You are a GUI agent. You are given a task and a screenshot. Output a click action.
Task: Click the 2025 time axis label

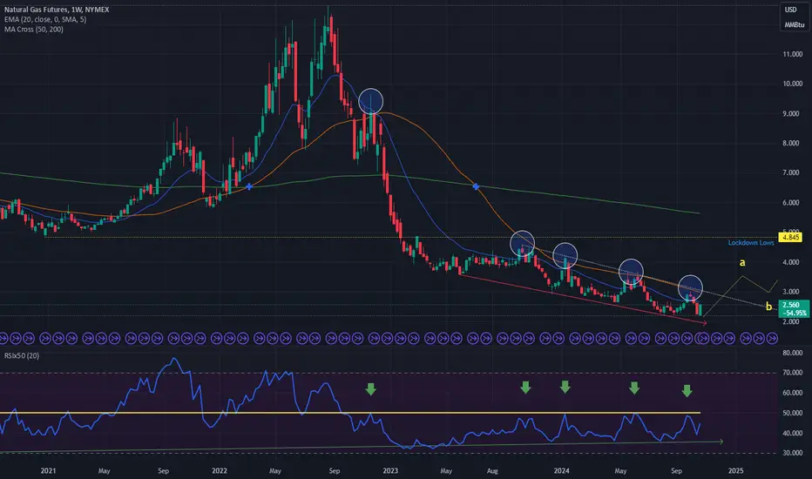[736, 470]
